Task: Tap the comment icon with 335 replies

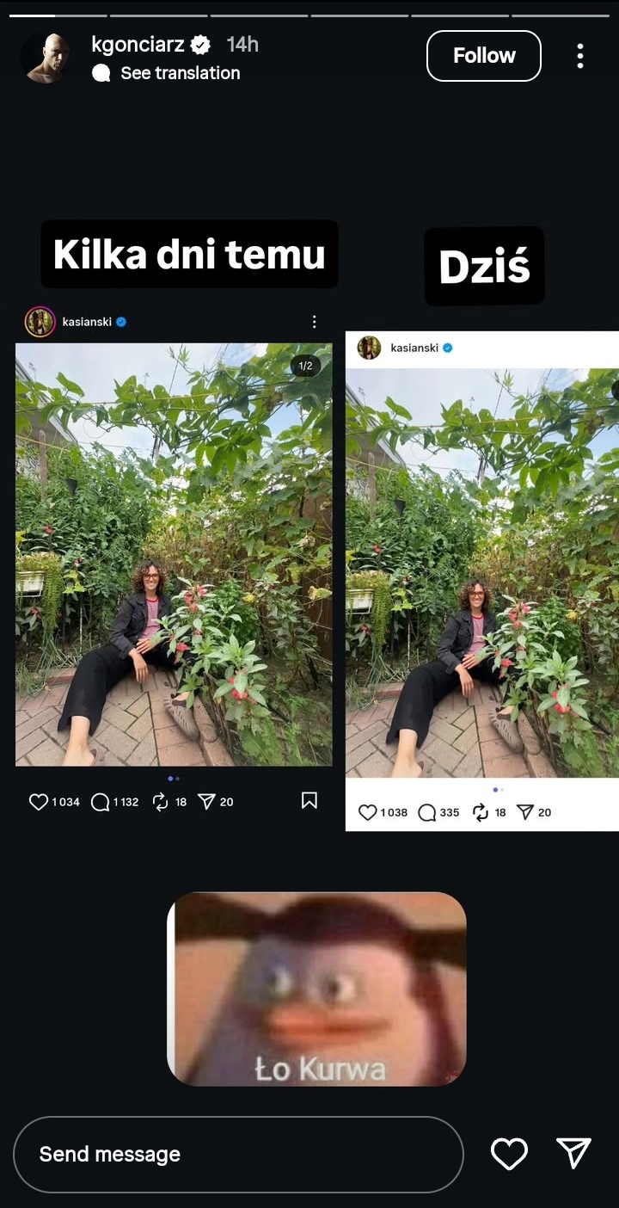Action: click(x=427, y=812)
